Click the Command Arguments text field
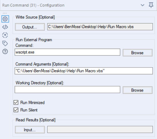The width and height of the screenshot is (157, 139). (84, 71)
